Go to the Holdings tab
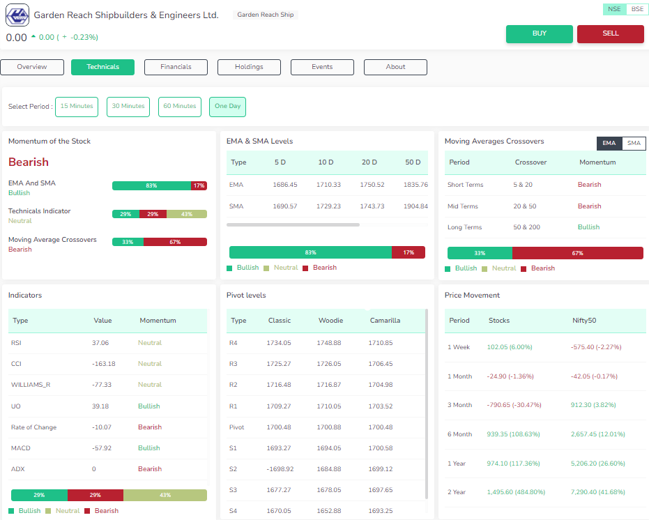Image resolution: width=649 pixels, height=520 pixels. pyautogui.click(x=249, y=67)
